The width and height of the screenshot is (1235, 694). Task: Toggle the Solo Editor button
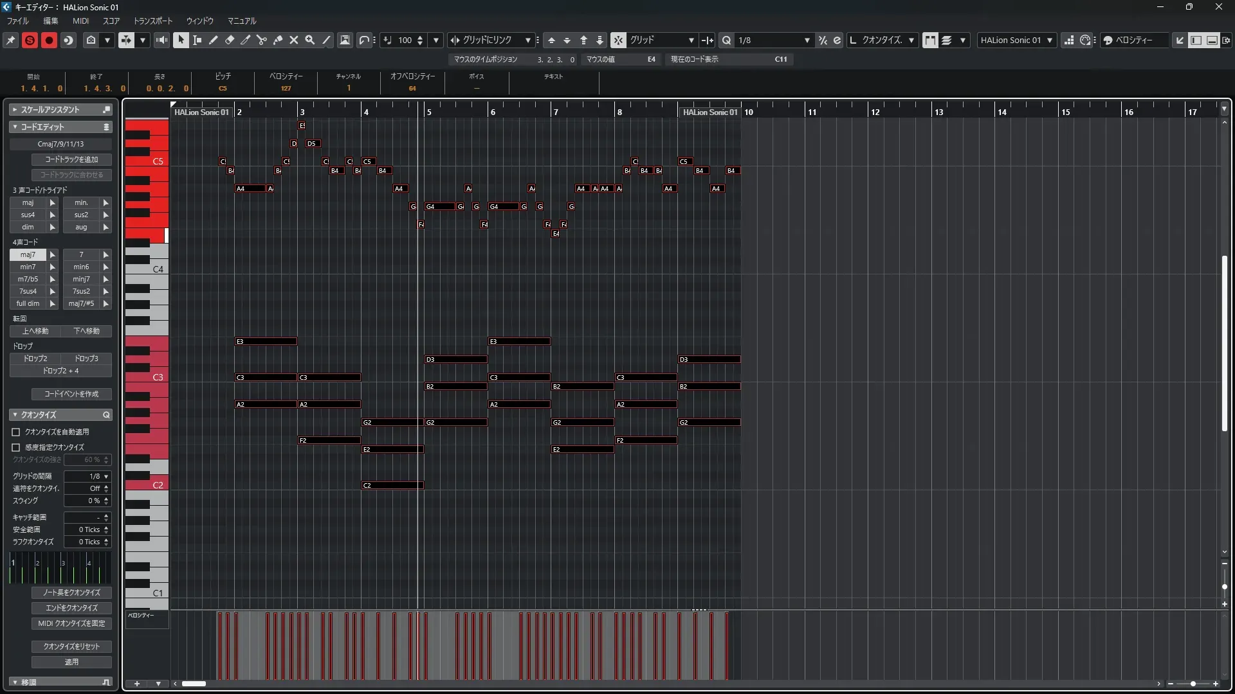[x=30, y=40]
